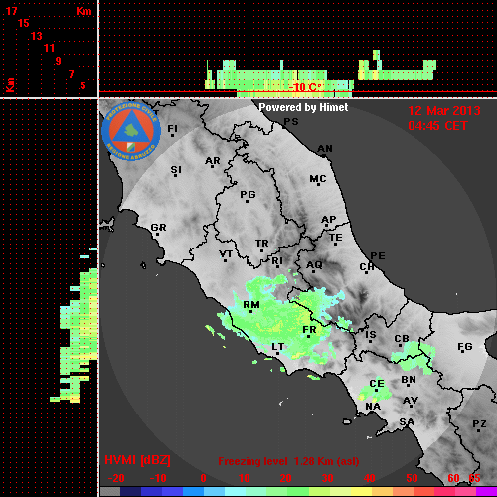Click the 10 dBZ scale value
The height and width of the screenshot is (497, 497).
[x=245, y=478]
